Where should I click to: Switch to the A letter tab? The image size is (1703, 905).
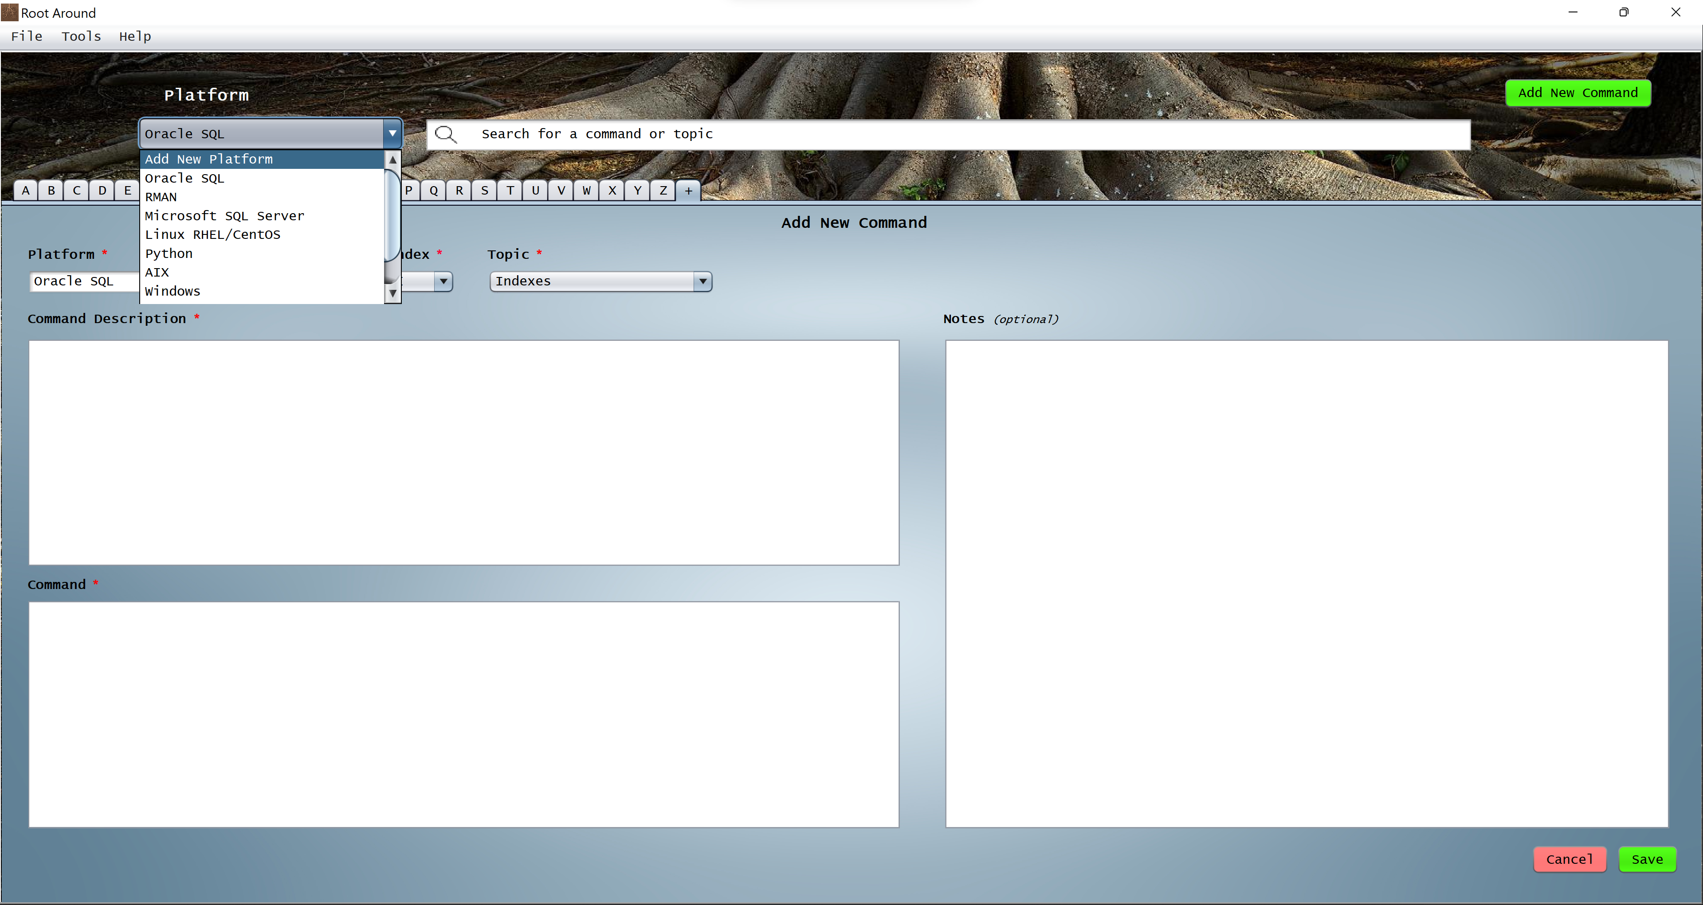click(26, 191)
